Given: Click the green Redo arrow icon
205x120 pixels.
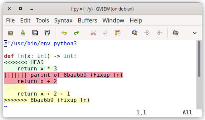Looking at the screenshot, I should (76, 33).
